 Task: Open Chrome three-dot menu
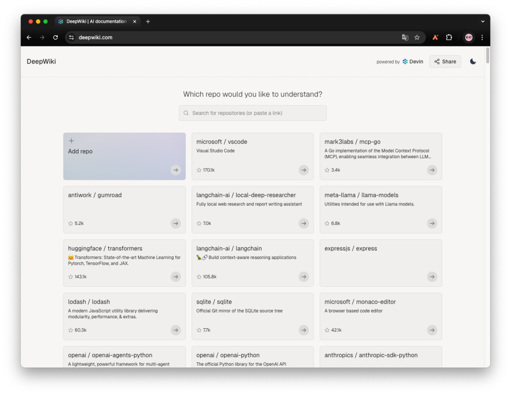(482, 37)
